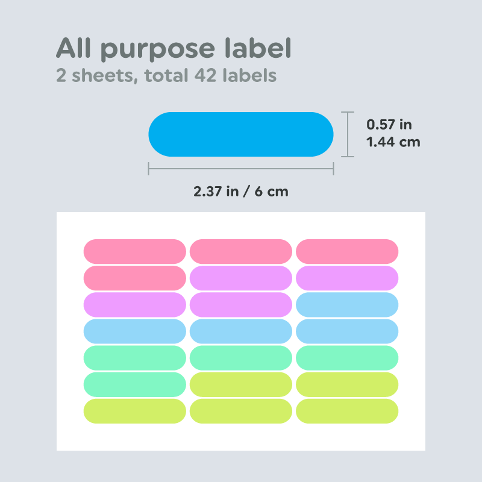Select the top-left pink label on the sheet
This screenshot has height=482, width=482.
click(134, 251)
